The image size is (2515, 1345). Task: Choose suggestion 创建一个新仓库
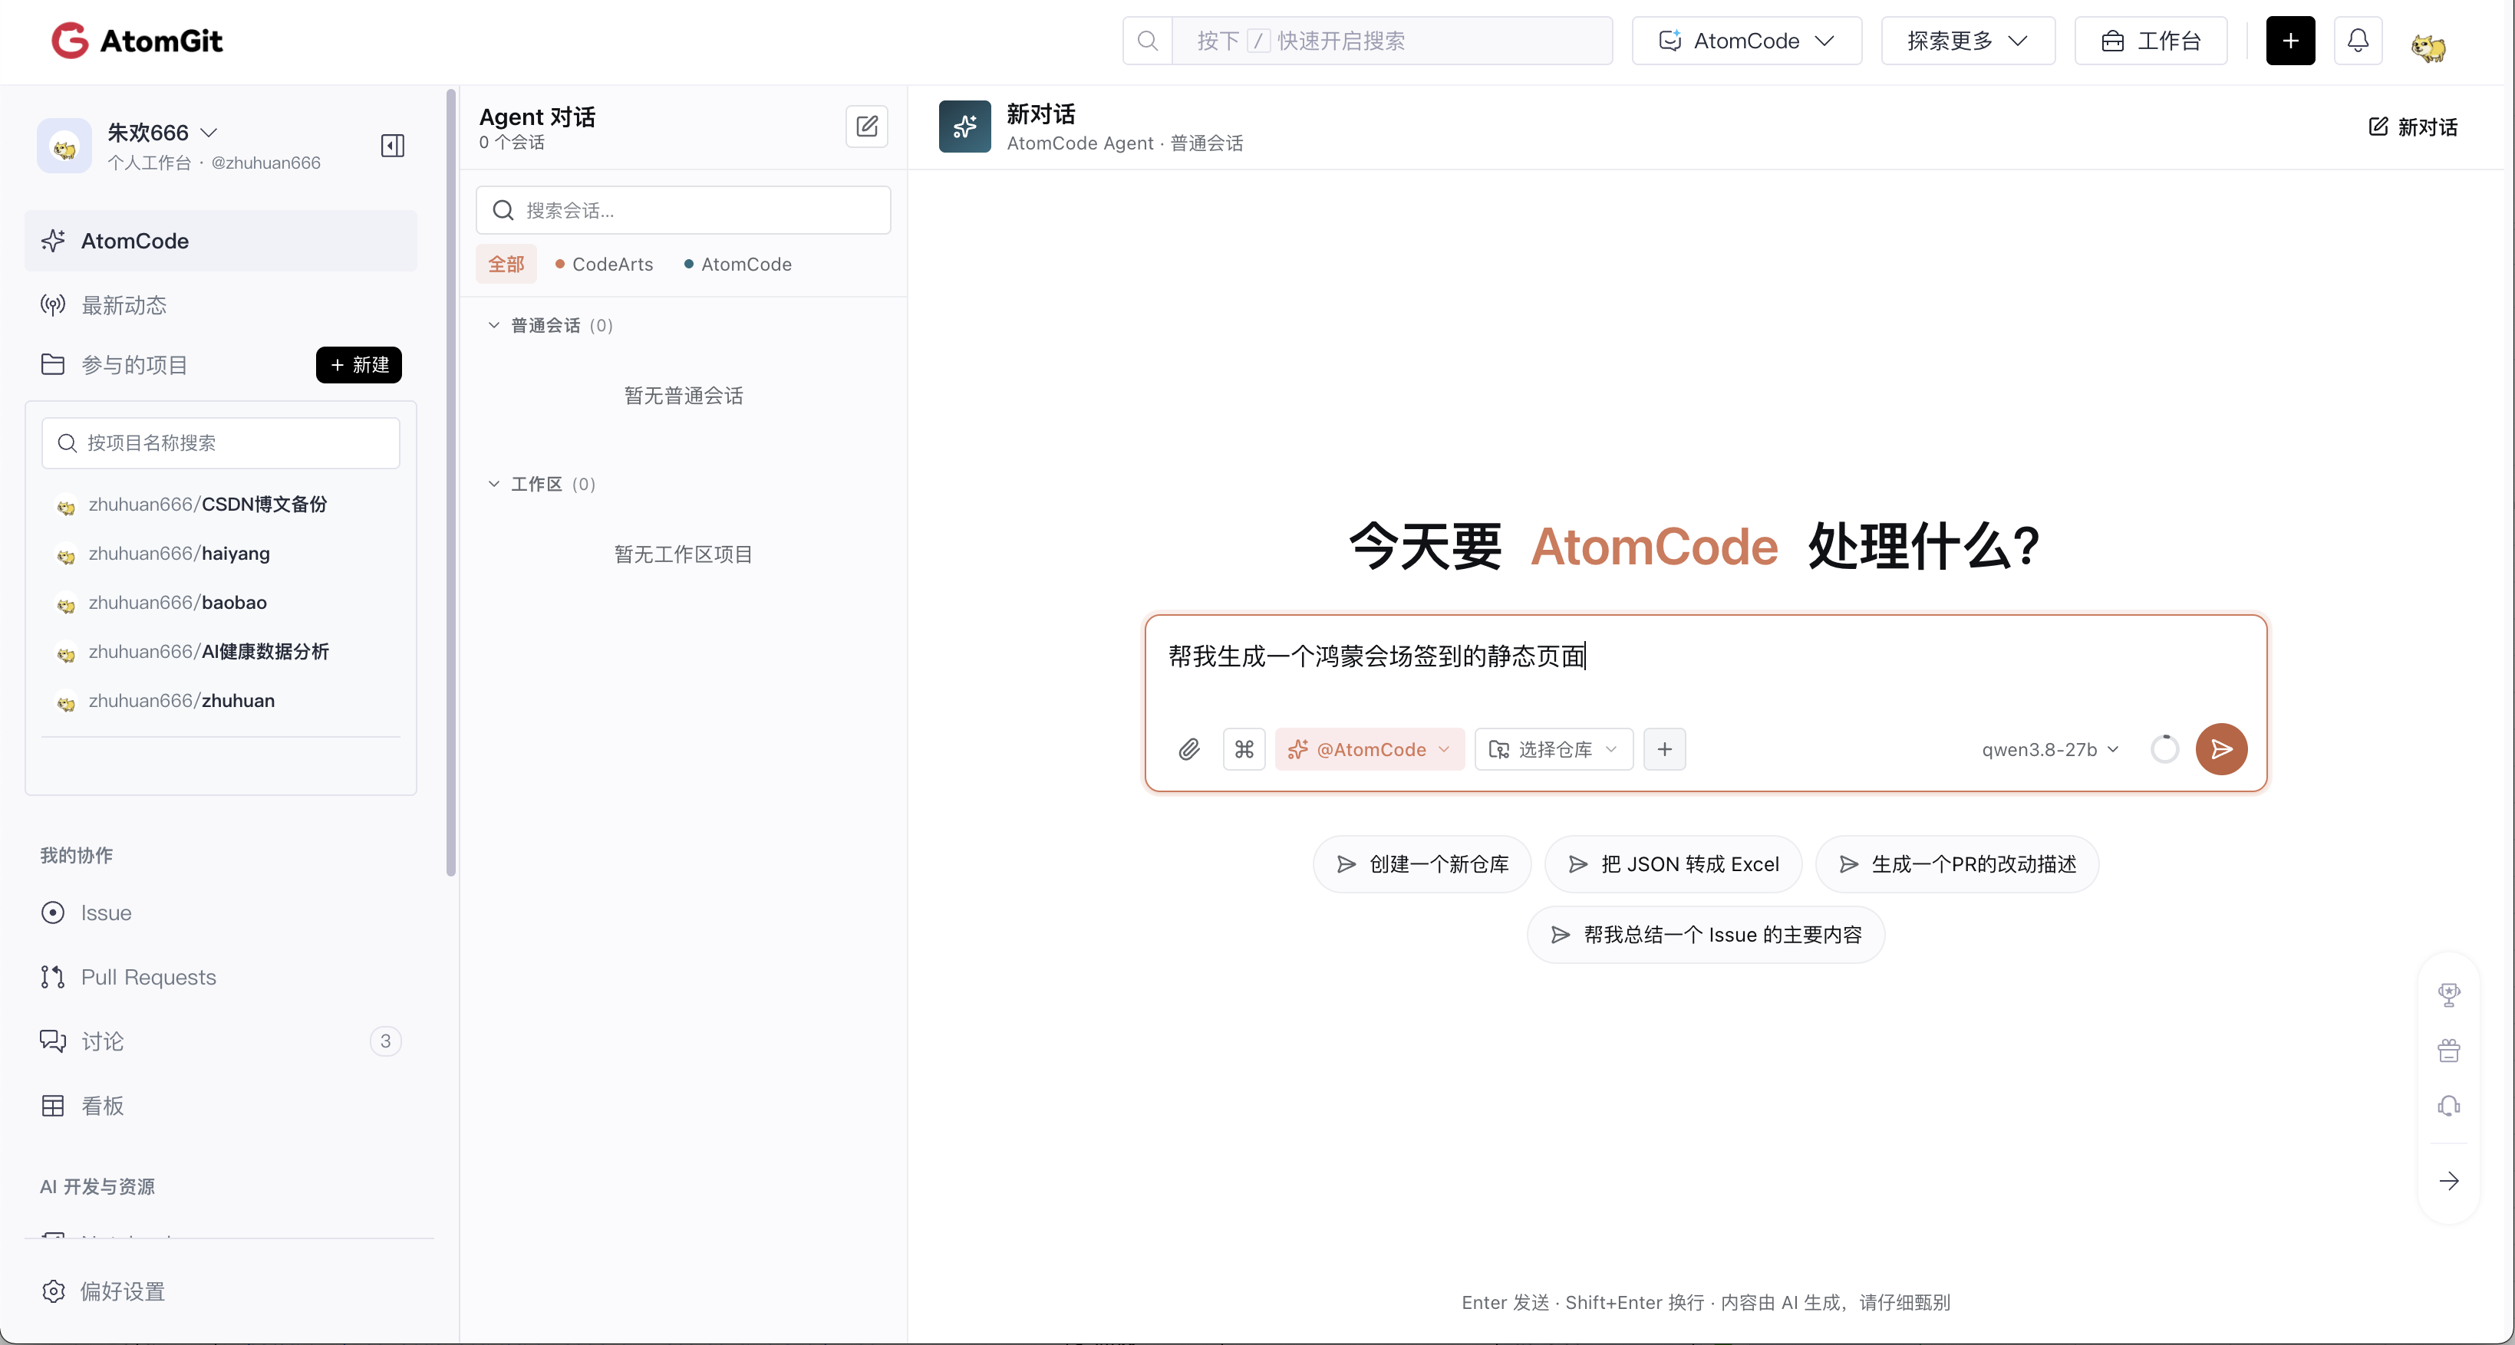(1422, 863)
